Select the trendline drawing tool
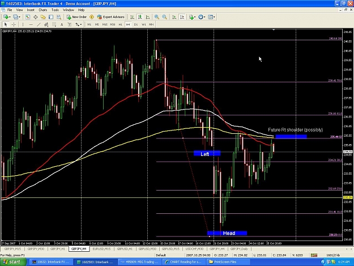Image resolution: width=354 pixels, height=266 pixels. point(39,24)
